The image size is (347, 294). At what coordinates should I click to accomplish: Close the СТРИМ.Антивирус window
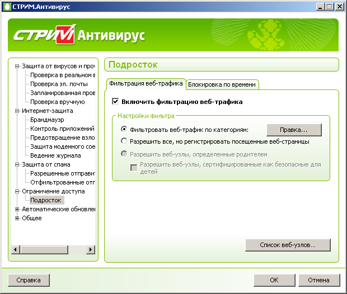(x=340, y=7)
